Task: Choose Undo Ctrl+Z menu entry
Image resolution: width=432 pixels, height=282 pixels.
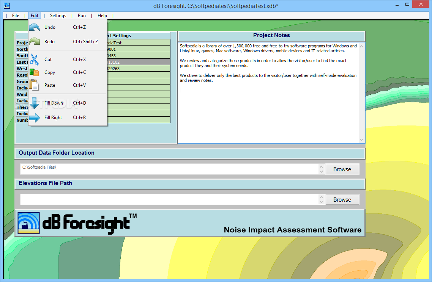Action: [x=68, y=27]
